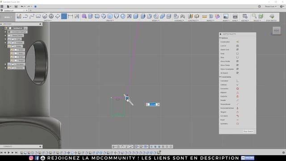286x161 pixels.
Task: Open the Model workspace dropdown
Action: 8,17
